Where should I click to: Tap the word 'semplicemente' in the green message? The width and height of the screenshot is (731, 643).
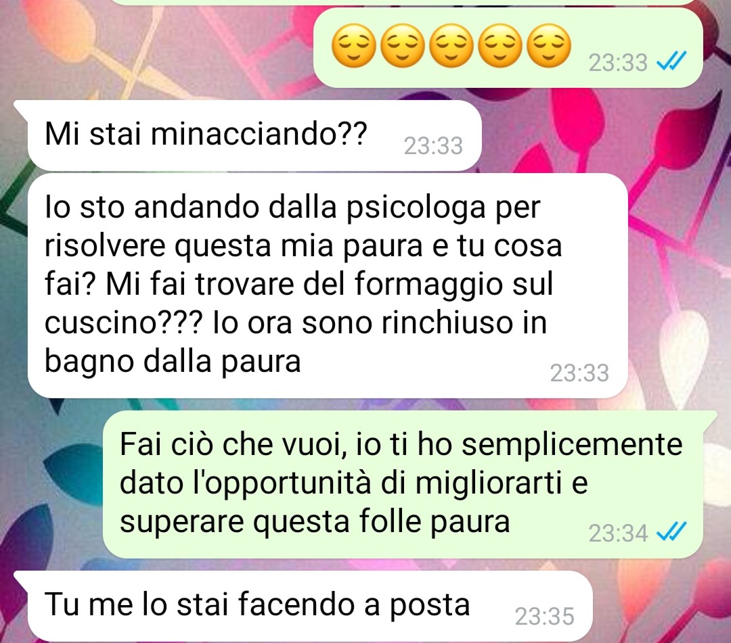point(572,444)
